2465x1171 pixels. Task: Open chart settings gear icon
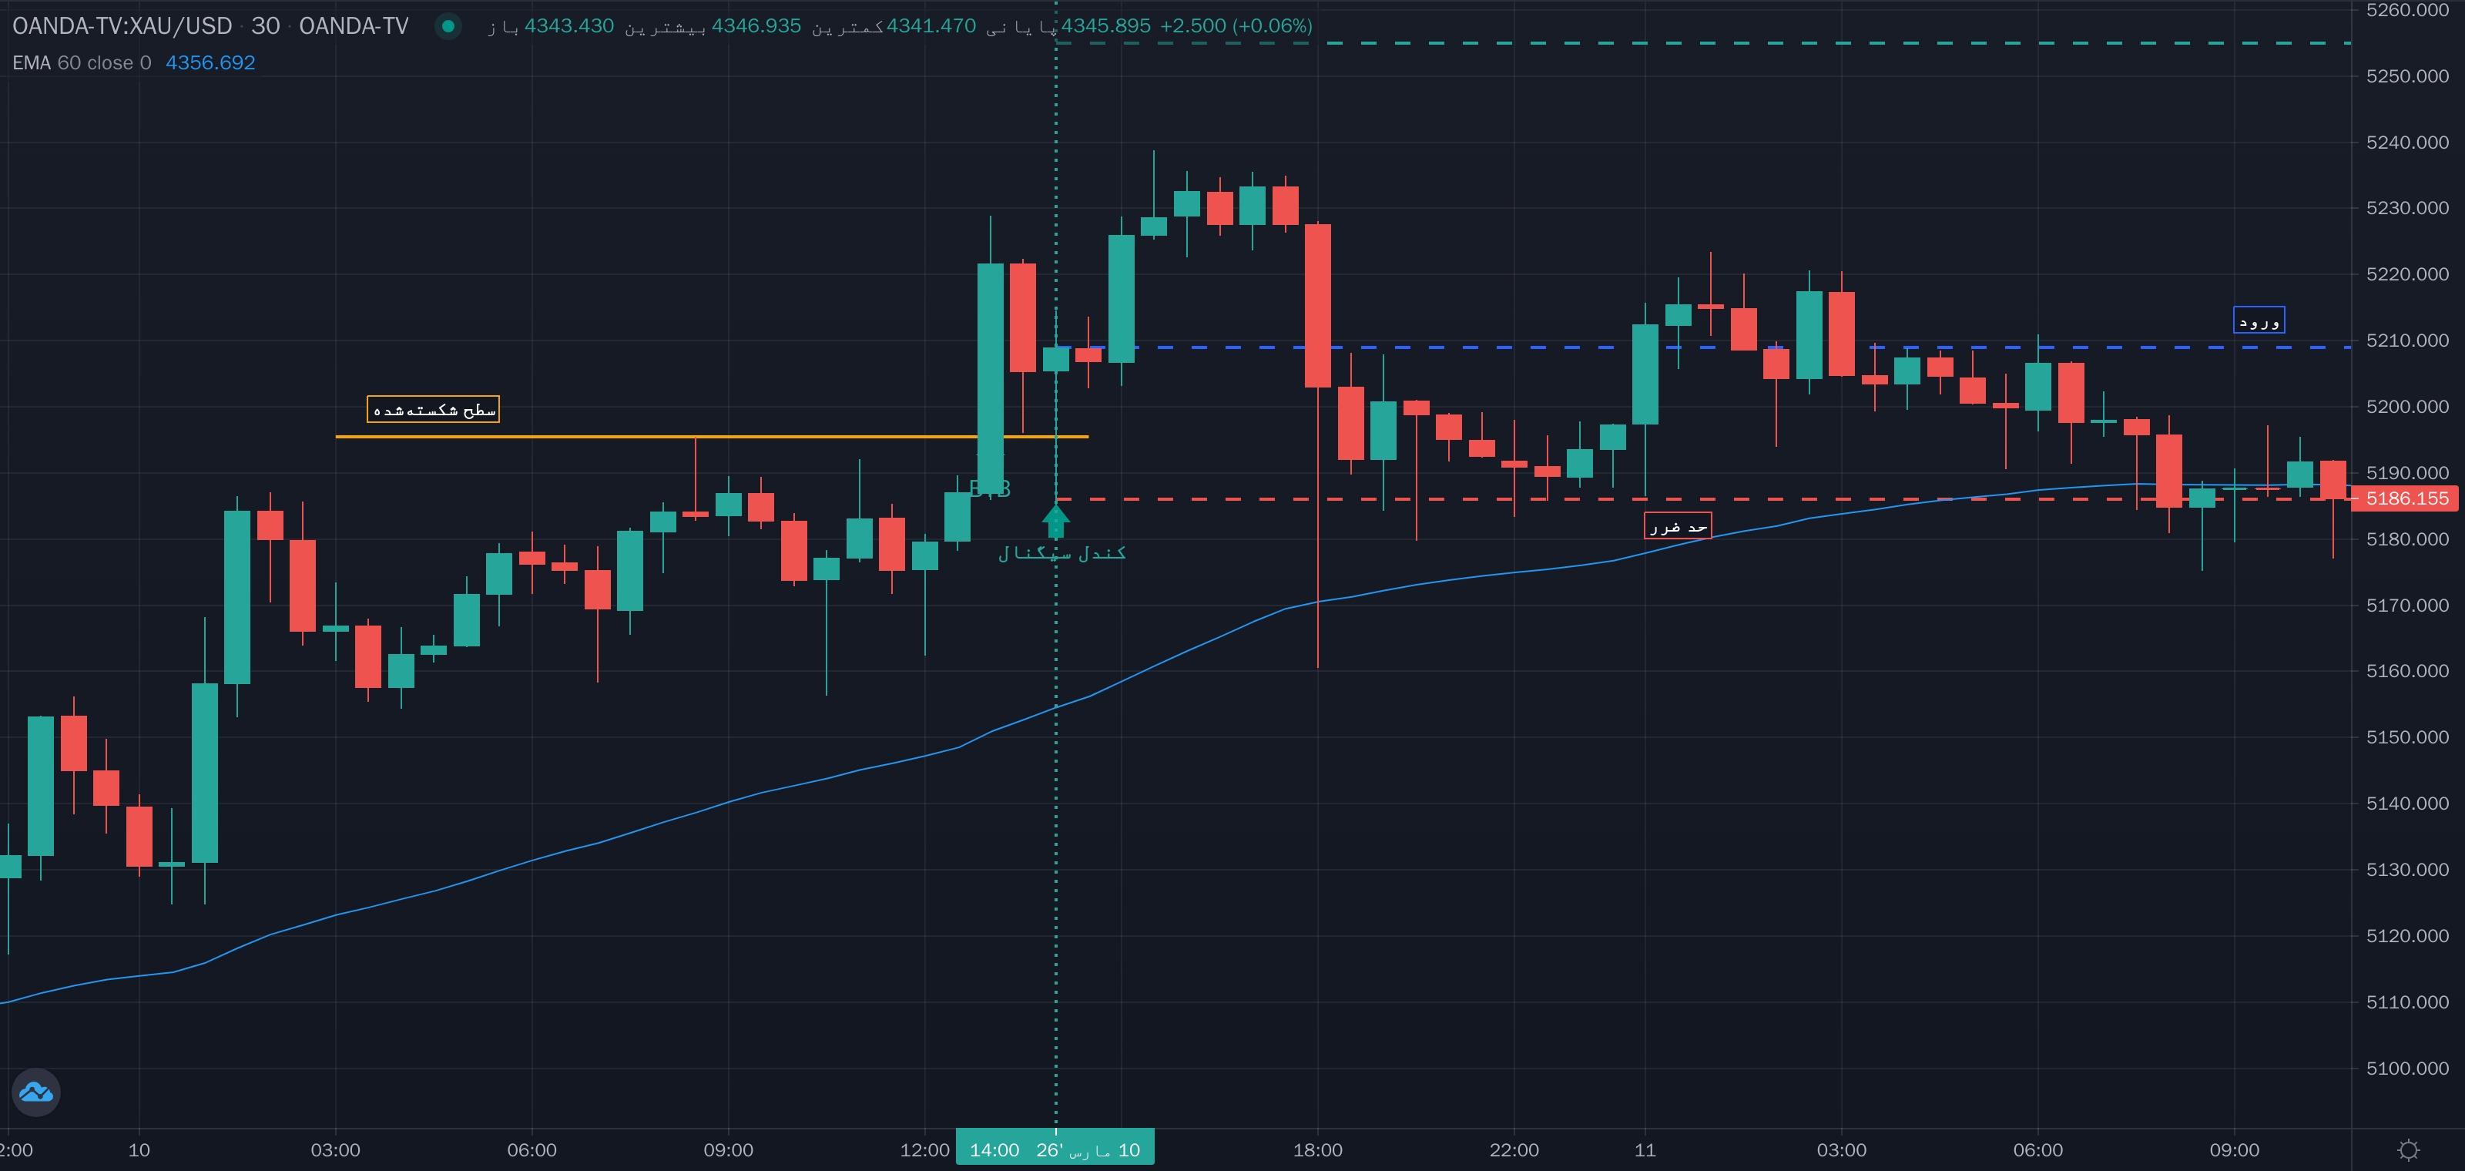(2409, 1149)
